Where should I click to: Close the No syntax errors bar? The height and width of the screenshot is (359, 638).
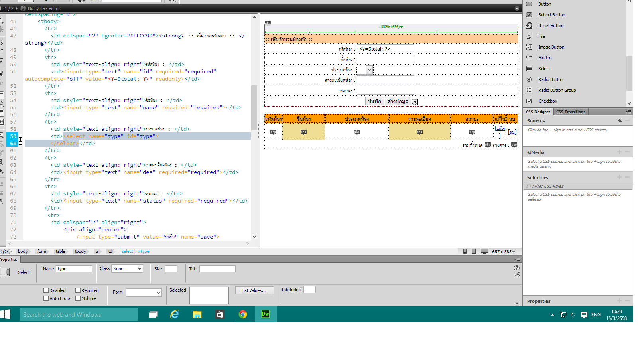[517, 8]
